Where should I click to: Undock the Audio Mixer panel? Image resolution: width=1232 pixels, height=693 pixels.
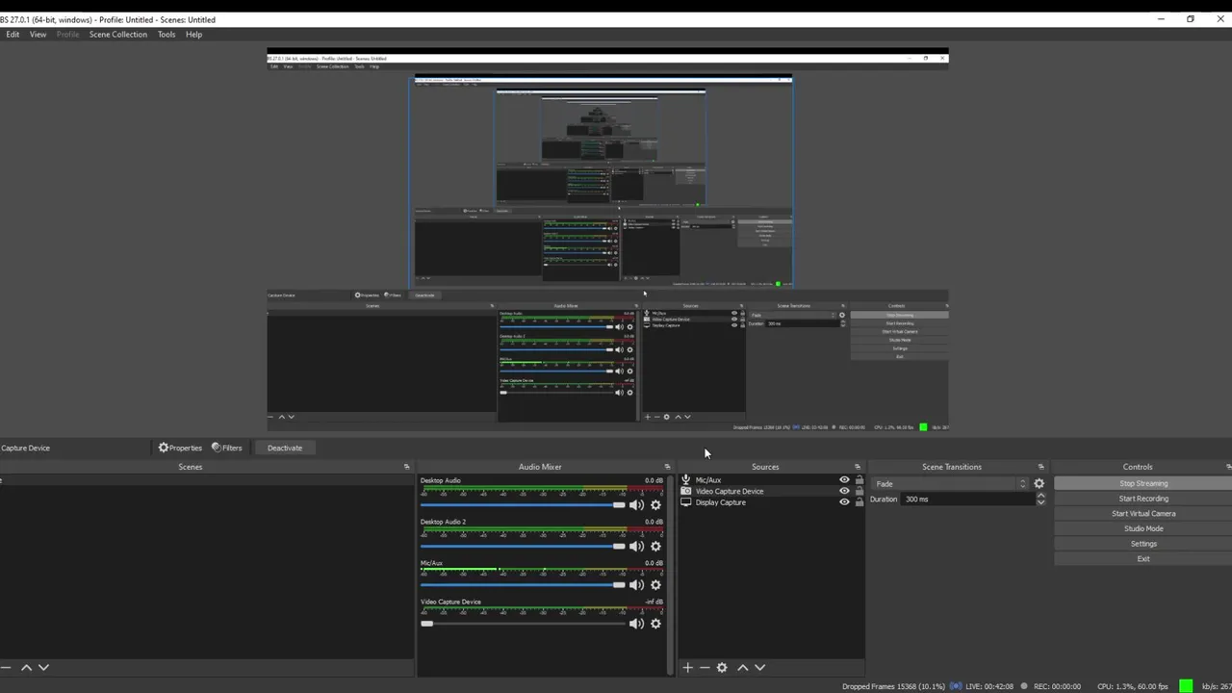click(x=667, y=467)
